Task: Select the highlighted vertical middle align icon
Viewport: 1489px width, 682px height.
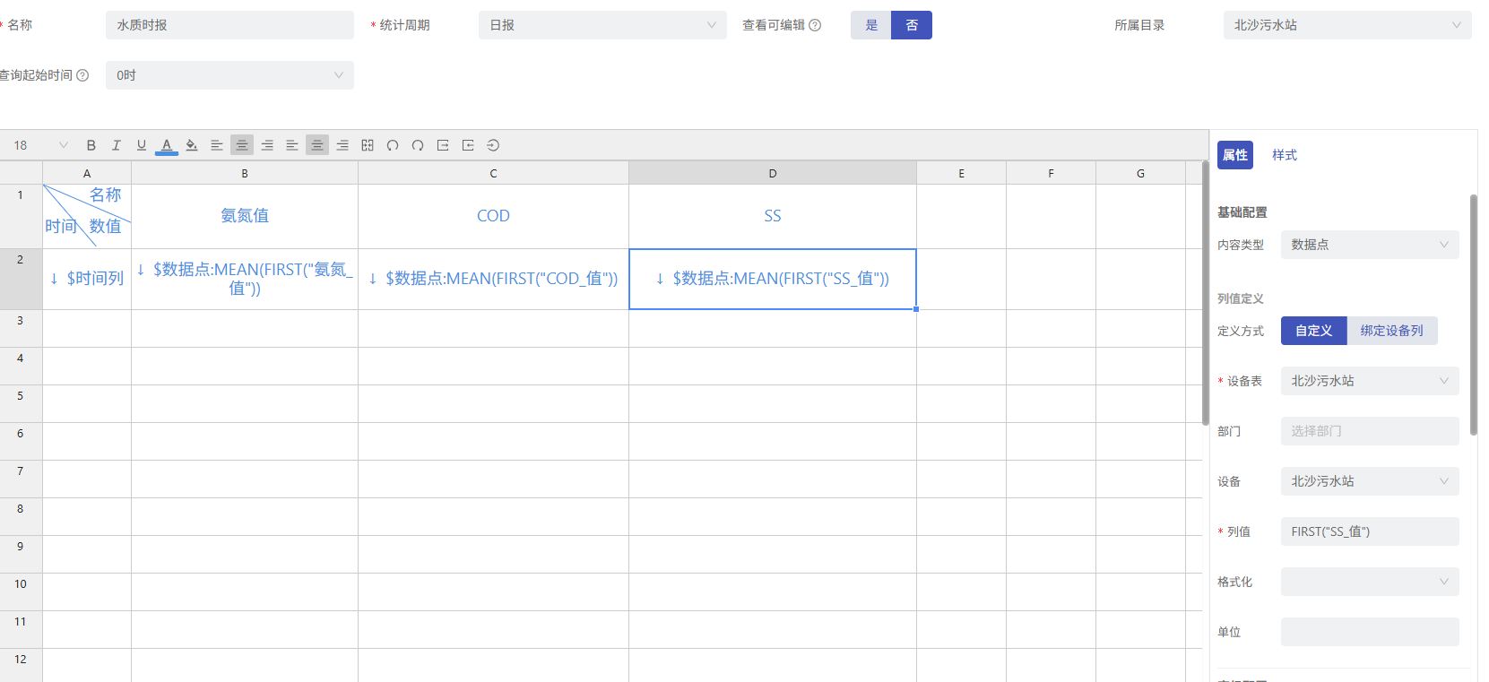Action: (316, 145)
